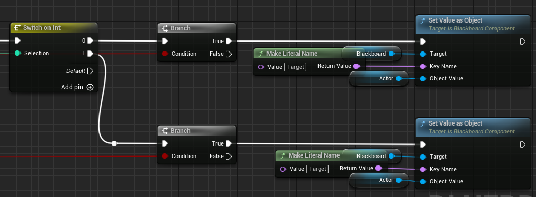The image size is (536, 197).
Task: Click lower Branch execution input pin
Action: click(x=165, y=143)
